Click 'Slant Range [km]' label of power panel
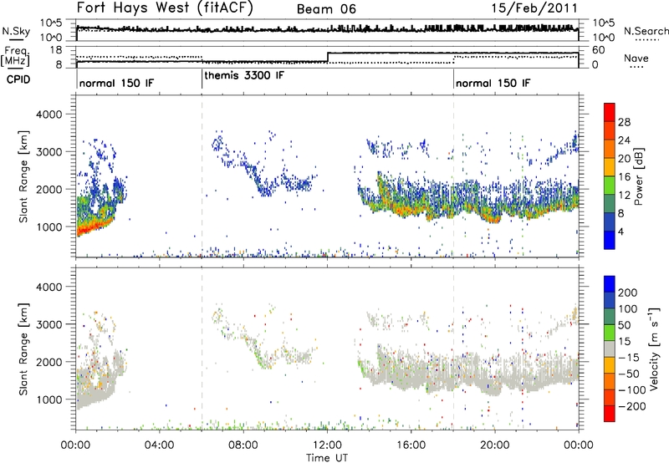The image size is (669, 463). [23, 176]
